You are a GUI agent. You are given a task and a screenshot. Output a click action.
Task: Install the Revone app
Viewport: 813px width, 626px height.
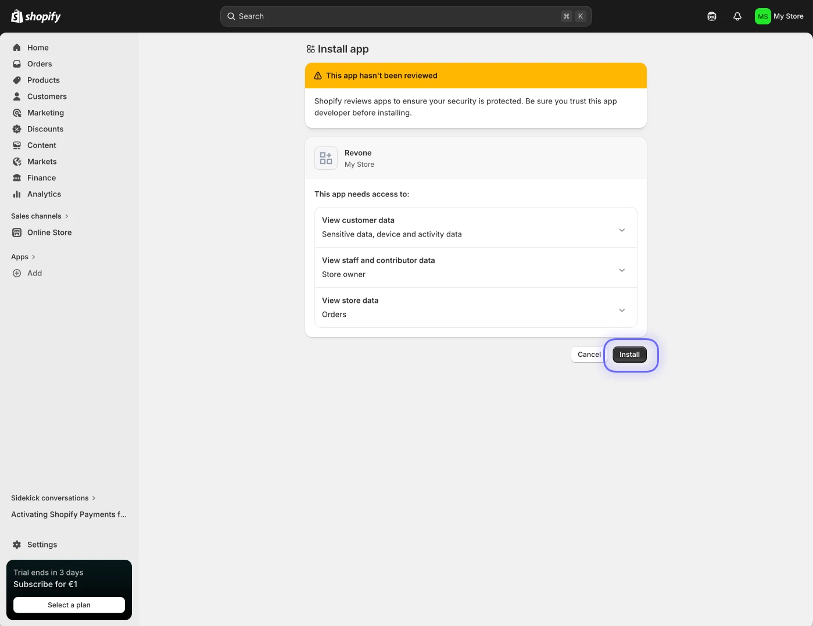click(629, 355)
